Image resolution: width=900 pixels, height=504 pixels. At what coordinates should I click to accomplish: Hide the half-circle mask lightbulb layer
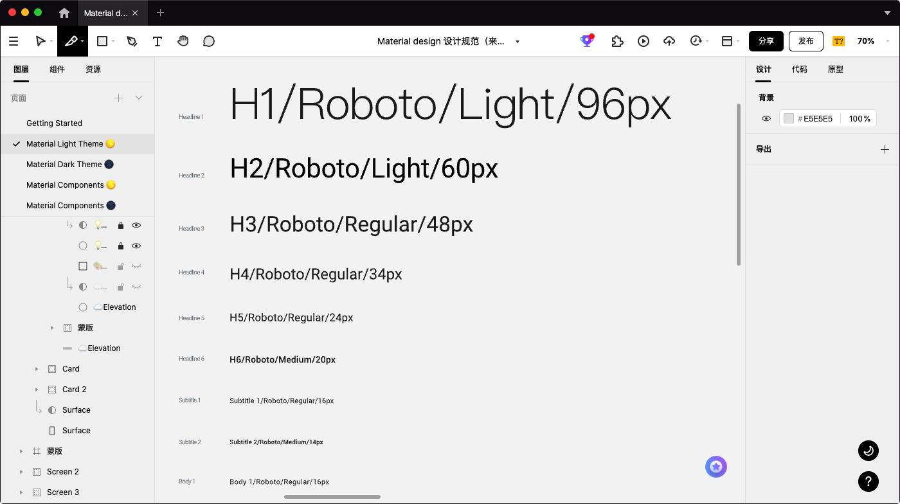click(x=136, y=225)
